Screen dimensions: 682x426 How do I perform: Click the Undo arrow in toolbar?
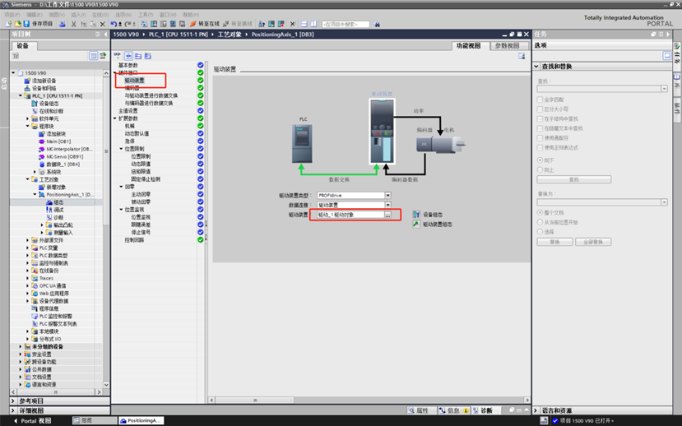pyautogui.click(x=114, y=24)
